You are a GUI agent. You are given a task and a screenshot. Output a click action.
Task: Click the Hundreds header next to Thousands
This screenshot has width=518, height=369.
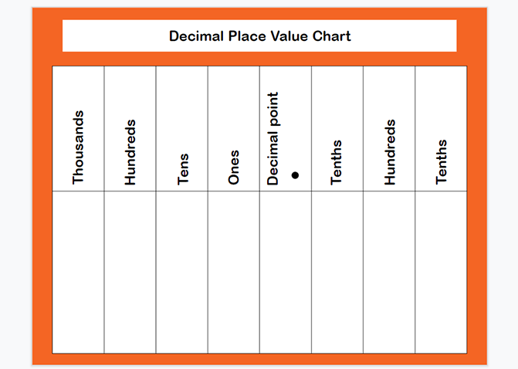(130, 151)
